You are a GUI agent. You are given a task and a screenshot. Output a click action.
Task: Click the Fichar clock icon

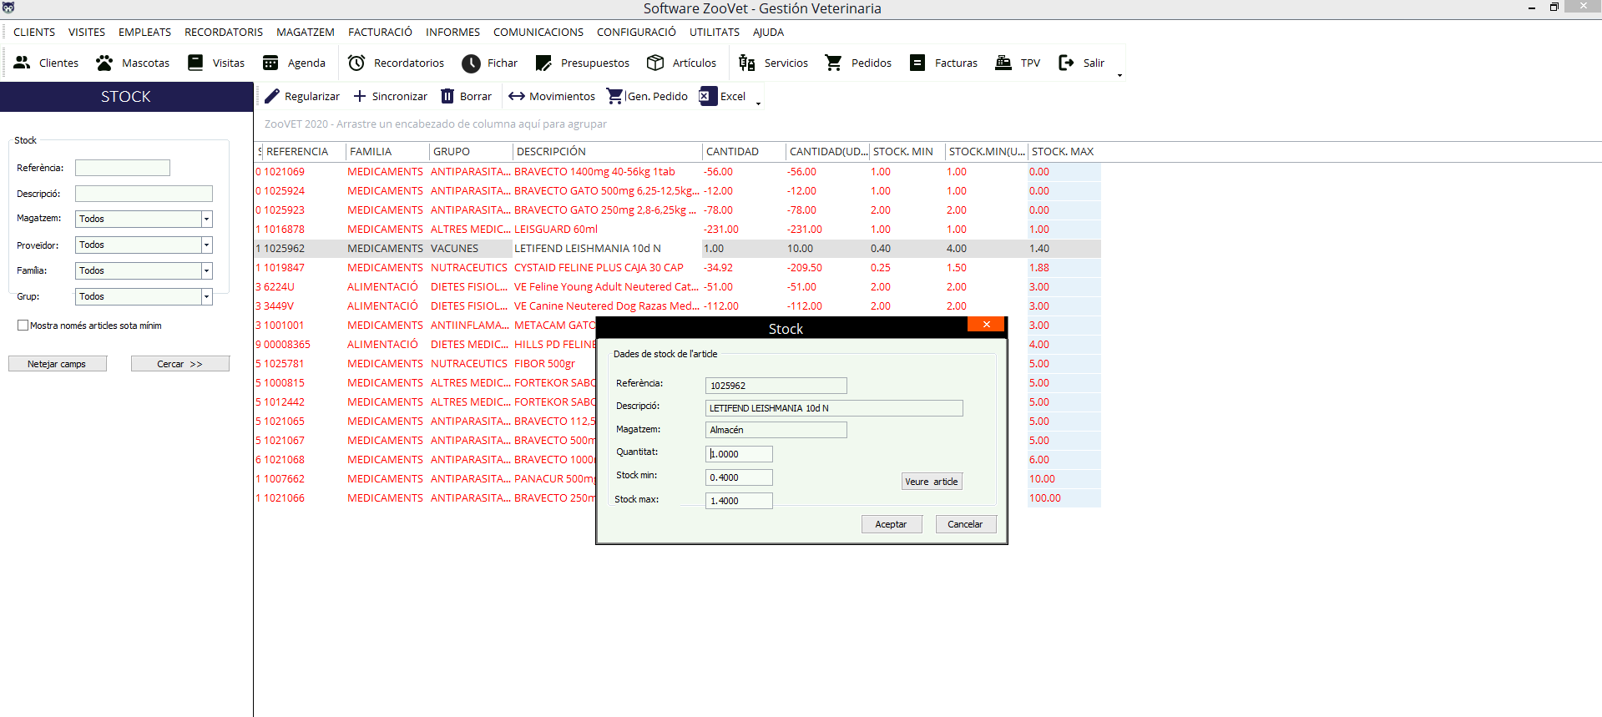471,63
